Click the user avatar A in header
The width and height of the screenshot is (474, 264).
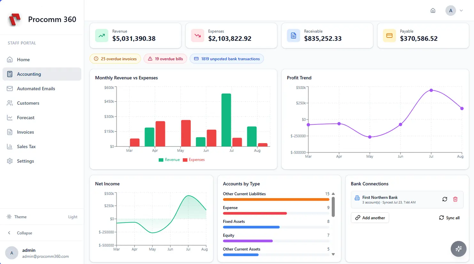point(451,11)
